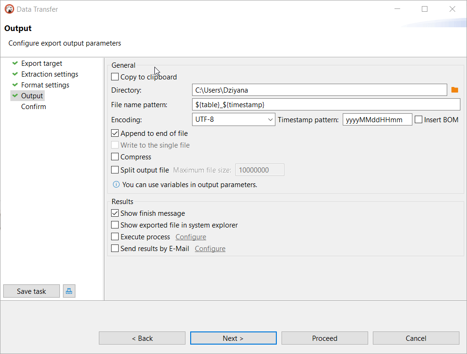Click the green checkmark beside Extraction settings
Screen dimensions: 467x354
(16, 74)
